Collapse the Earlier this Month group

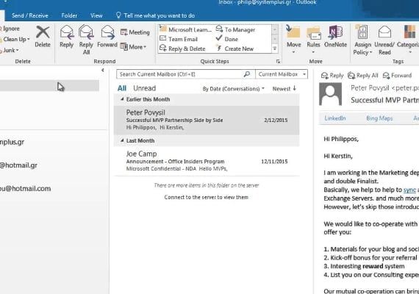coord(122,99)
